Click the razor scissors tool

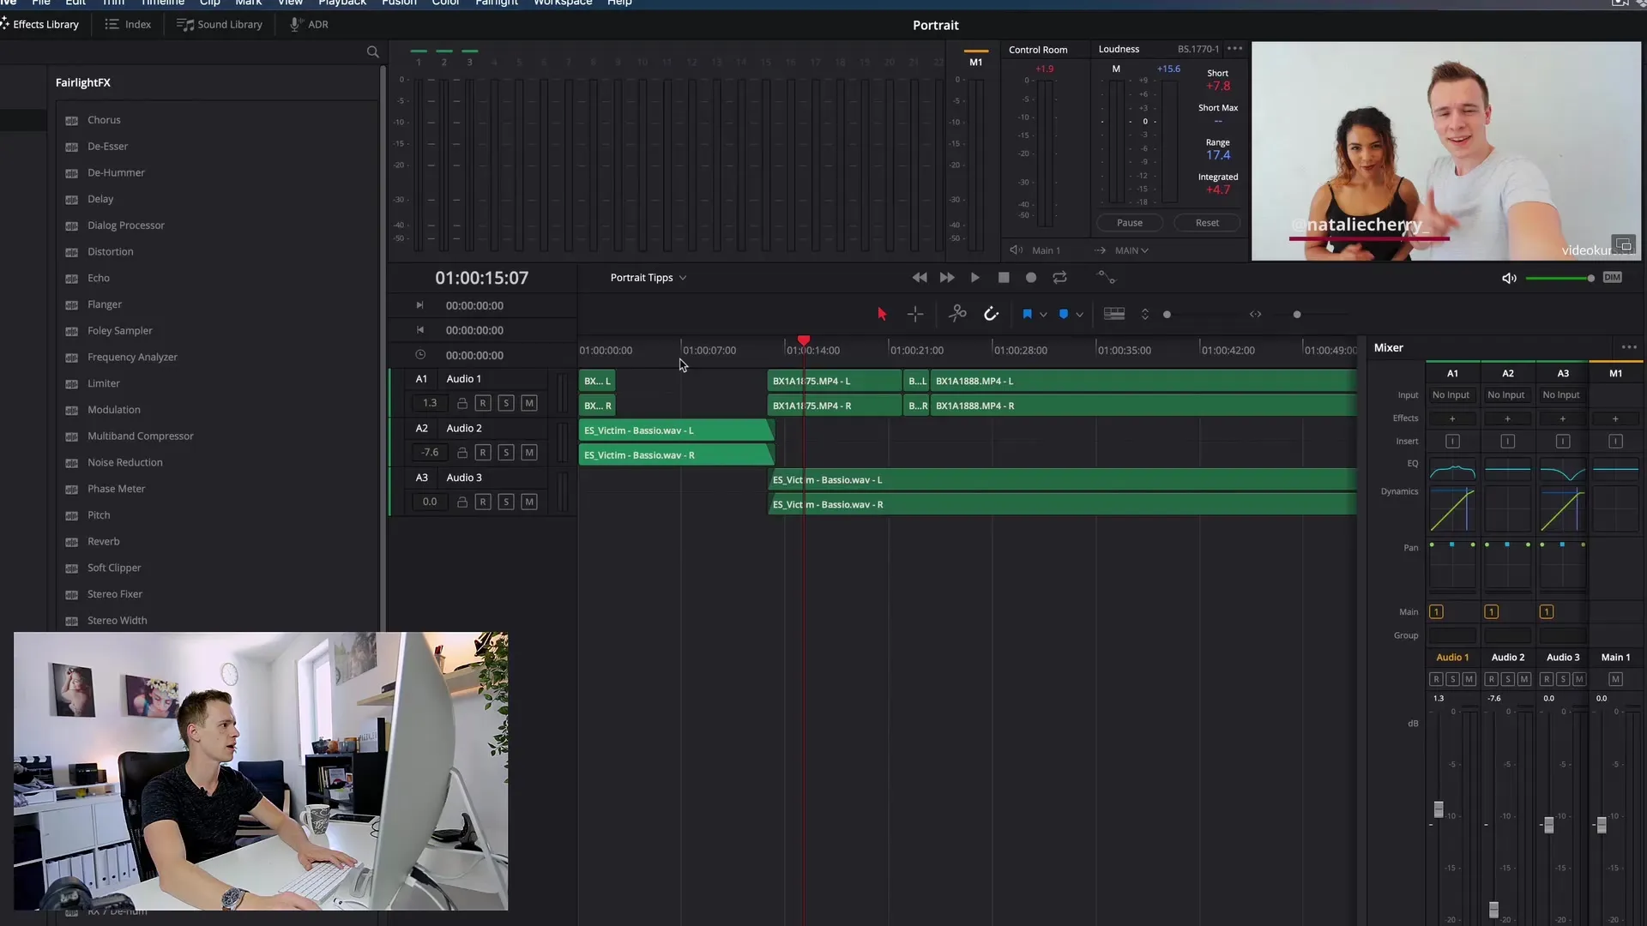pyautogui.click(x=957, y=314)
